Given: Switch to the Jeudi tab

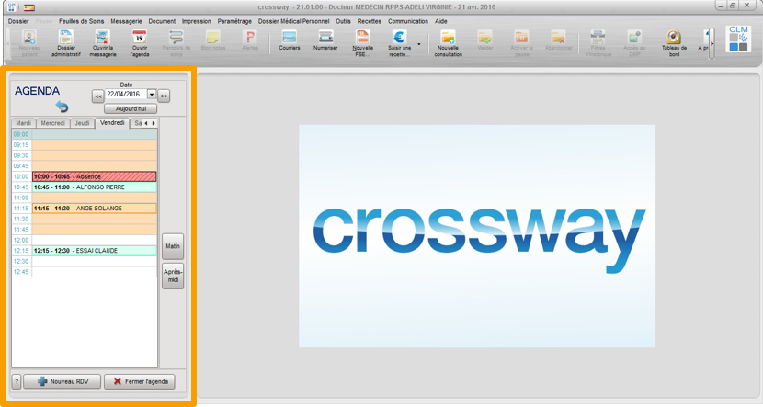Looking at the screenshot, I should click(x=82, y=123).
